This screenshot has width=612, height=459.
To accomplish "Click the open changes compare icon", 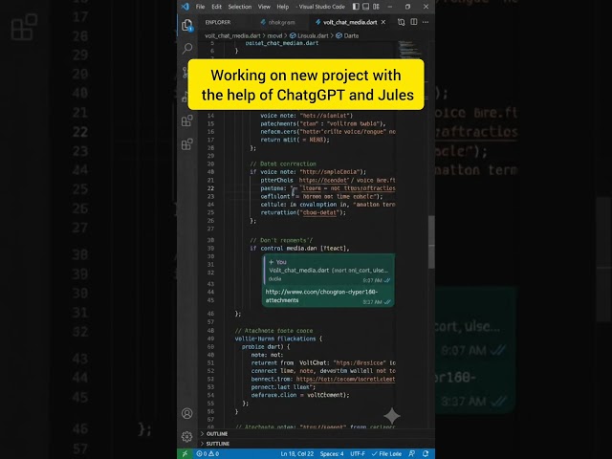I will 402,22.
